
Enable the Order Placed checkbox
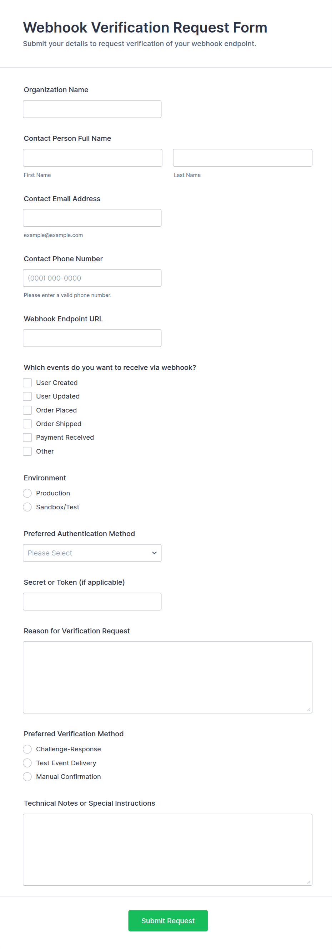(27, 410)
